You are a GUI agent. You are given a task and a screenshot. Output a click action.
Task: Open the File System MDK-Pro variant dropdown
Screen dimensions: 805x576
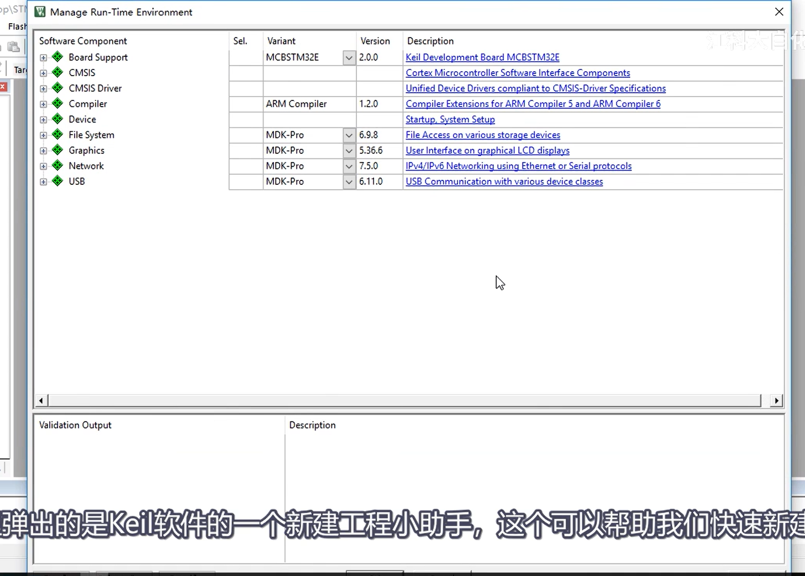[349, 135]
